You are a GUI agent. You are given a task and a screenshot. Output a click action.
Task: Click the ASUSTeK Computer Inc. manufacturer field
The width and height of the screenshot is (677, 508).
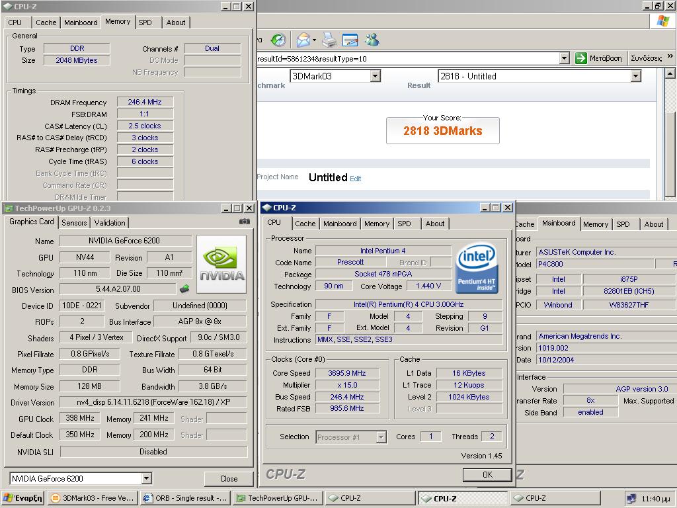click(x=606, y=252)
